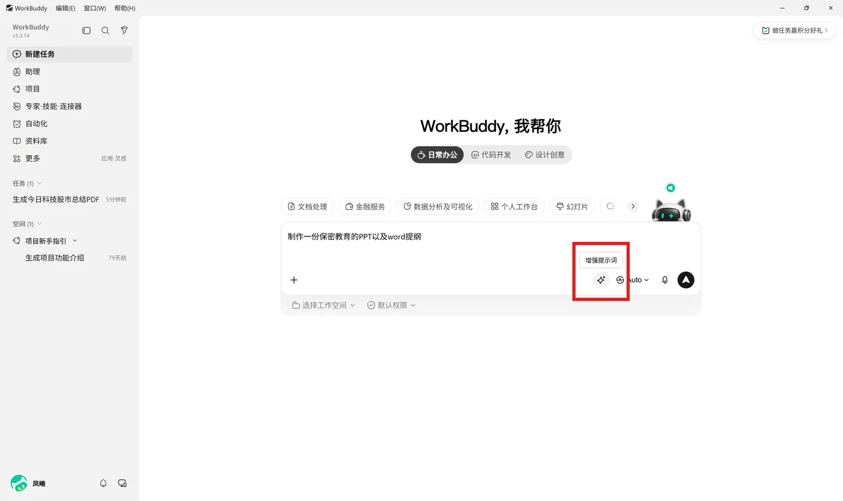Click the v5.3.14 version text

point(21,36)
